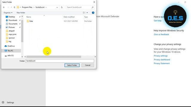The height and width of the screenshot is (107, 191).
Task: Click horizontal scrollbar right arrow
Action: 95,57
